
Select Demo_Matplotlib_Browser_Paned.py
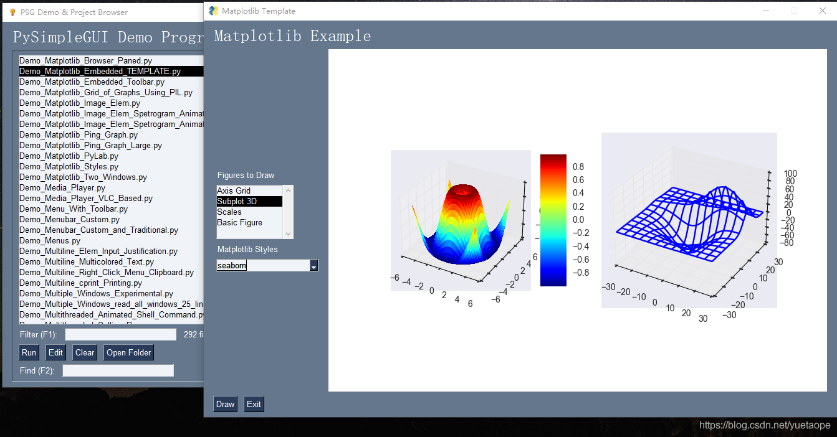point(111,61)
